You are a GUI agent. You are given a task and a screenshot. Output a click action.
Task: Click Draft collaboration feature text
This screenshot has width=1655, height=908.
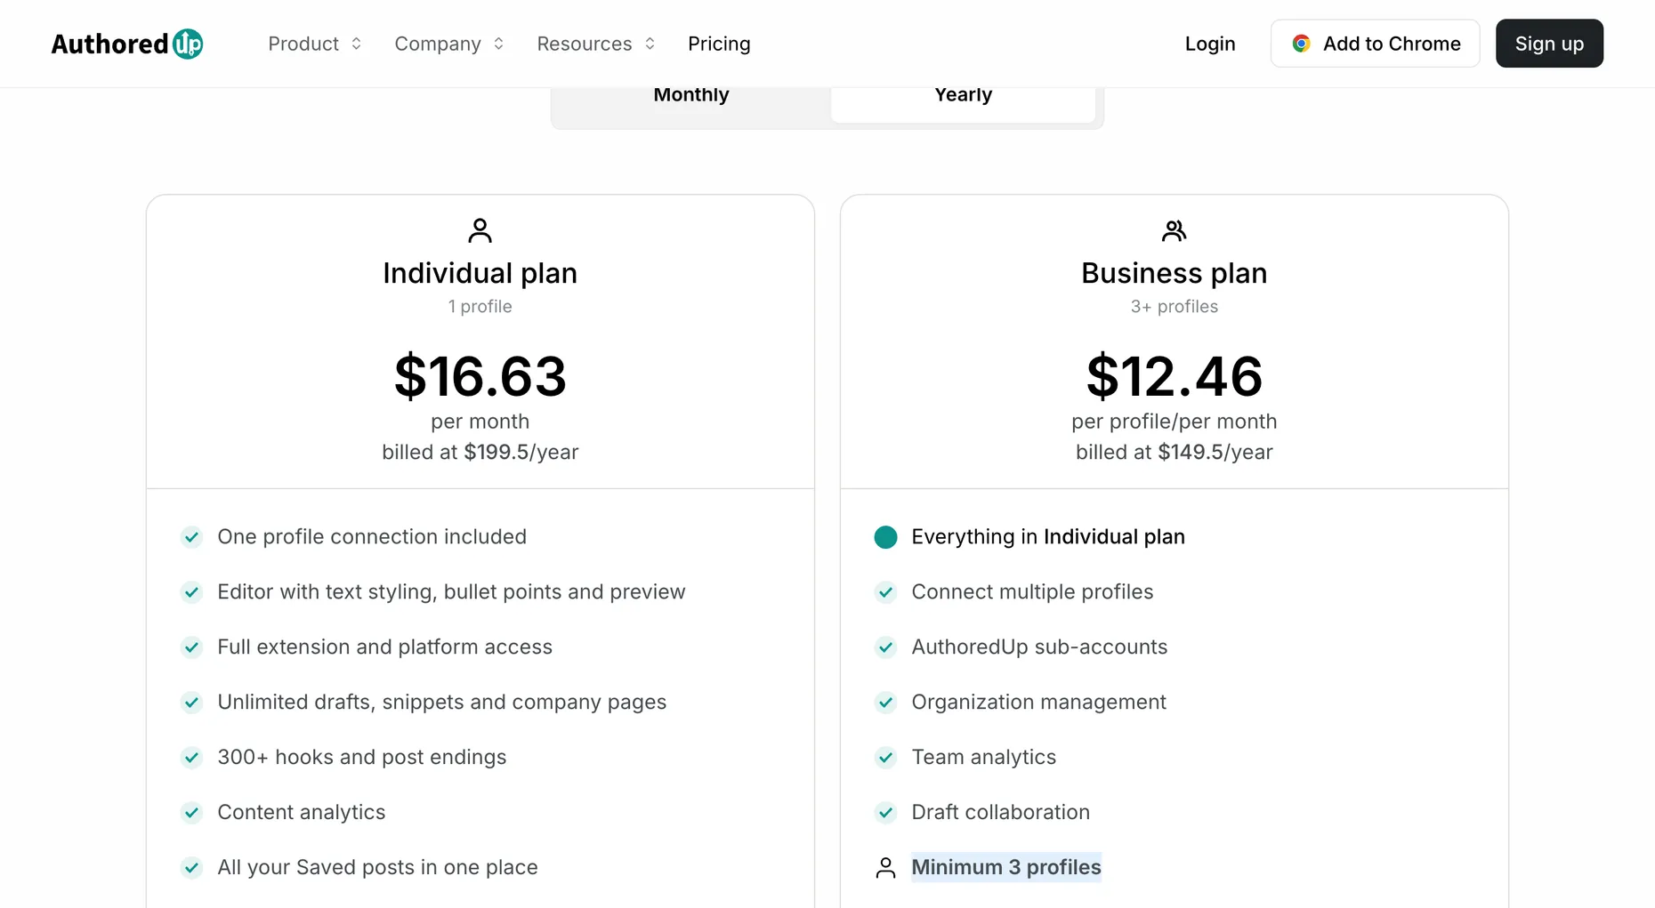click(x=1001, y=813)
